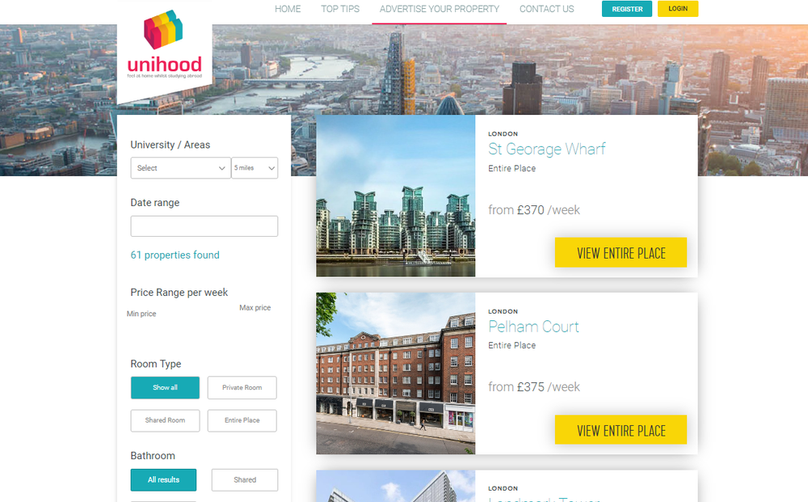Expand the 5 miles distance dropdown

255,168
